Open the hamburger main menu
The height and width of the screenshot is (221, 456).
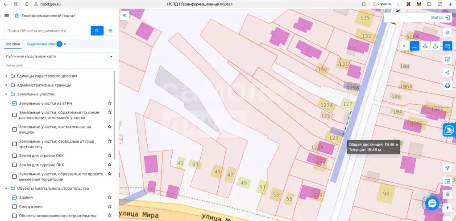7,16
